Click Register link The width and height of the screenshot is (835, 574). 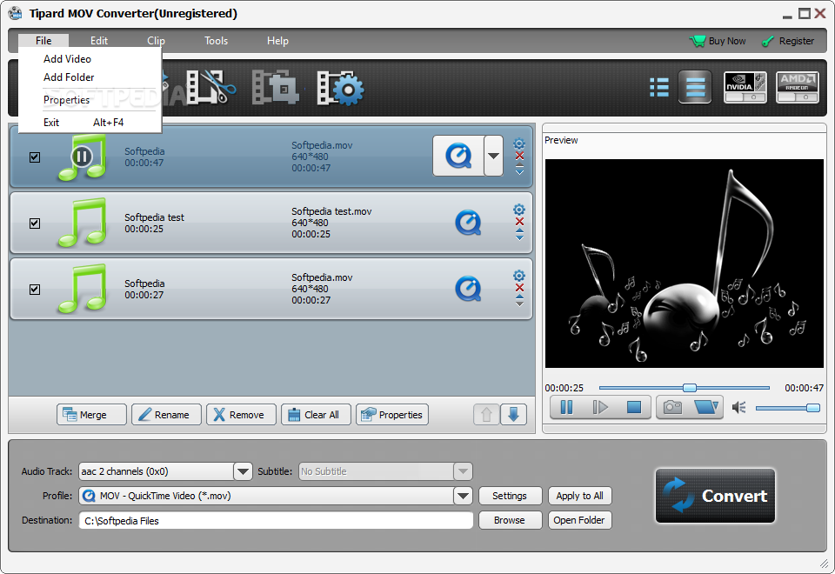click(x=788, y=41)
